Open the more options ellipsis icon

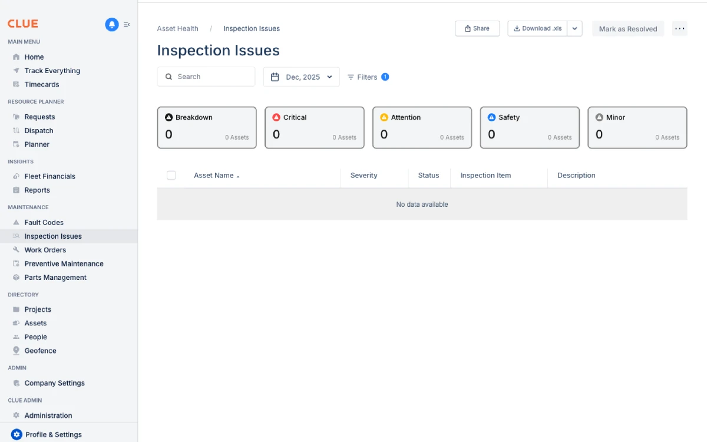[x=680, y=28]
